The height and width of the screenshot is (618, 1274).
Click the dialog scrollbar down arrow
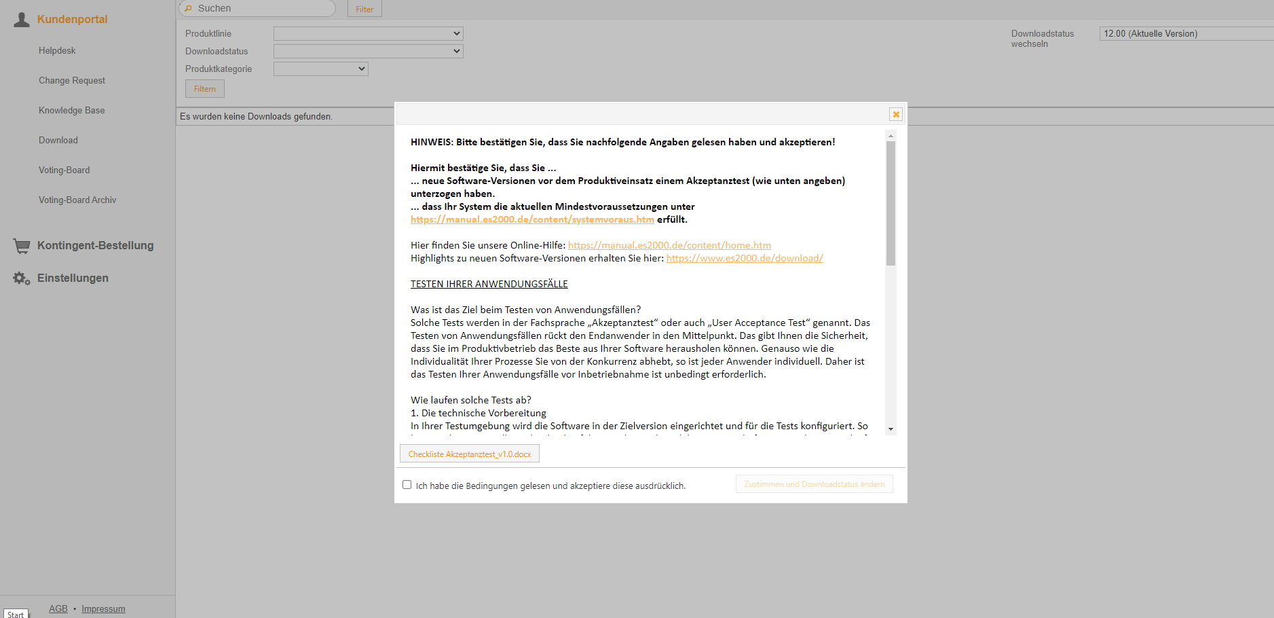pos(891,429)
